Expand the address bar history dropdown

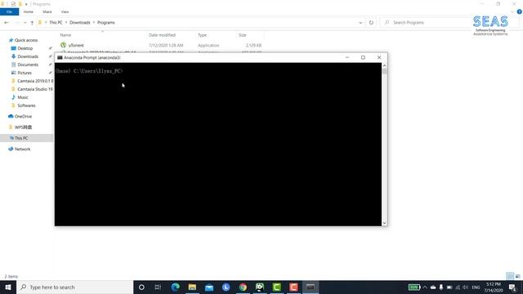[360, 23]
